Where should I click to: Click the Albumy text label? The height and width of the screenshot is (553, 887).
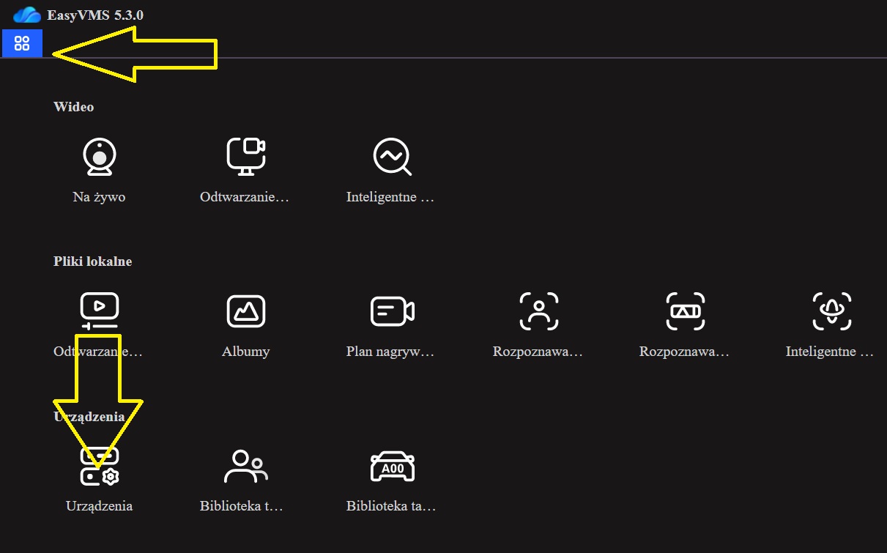246,352
